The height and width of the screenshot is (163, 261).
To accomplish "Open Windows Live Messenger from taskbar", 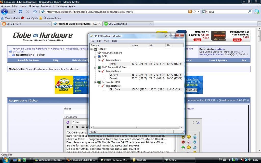I will click(49, 160).
